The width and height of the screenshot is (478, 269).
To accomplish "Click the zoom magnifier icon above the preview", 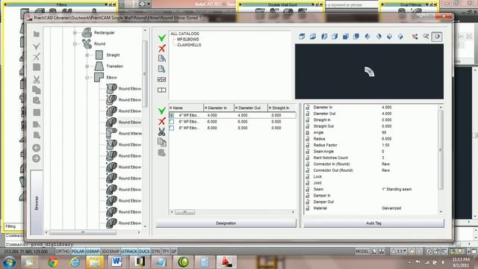I will [x=426, y=37].
